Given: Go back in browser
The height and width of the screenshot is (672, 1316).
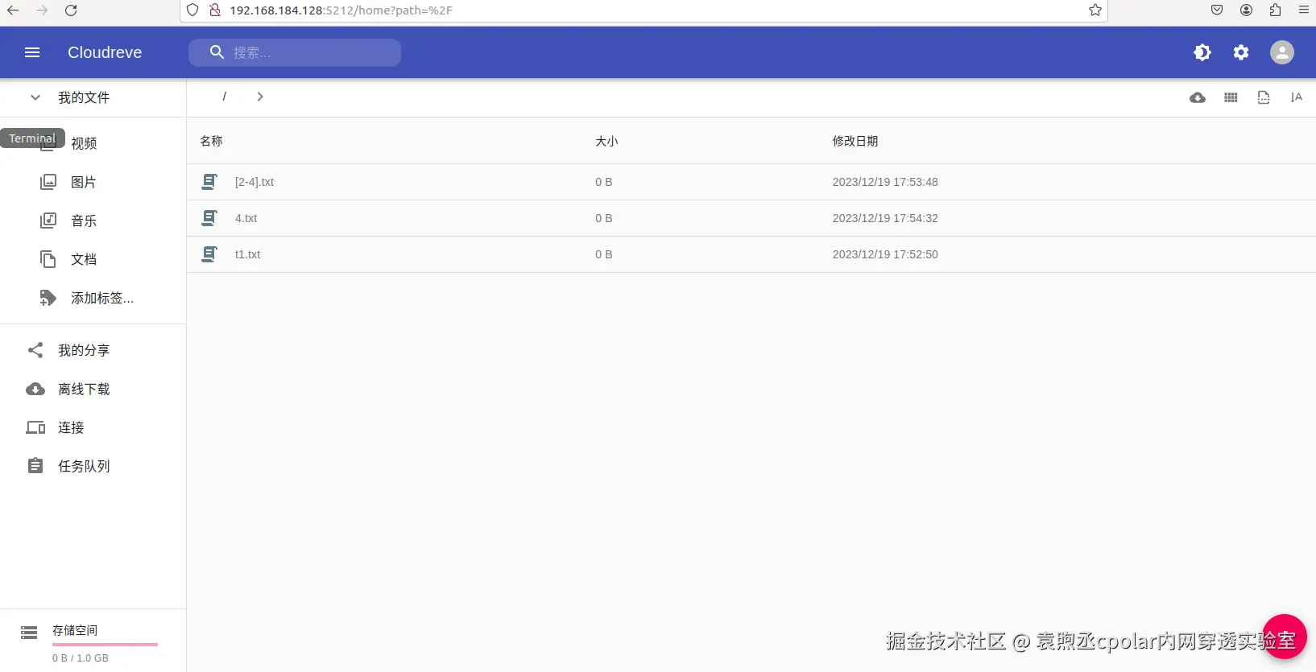Looking at the screenshot, I should [13, 10].
